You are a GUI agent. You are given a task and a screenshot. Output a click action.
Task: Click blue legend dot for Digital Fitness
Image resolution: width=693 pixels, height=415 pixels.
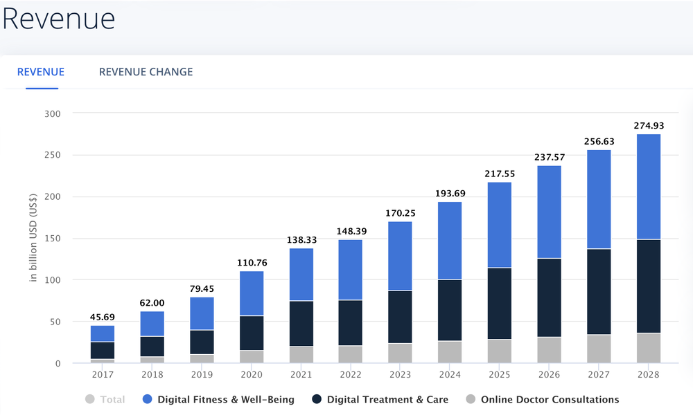tap(148, 399)
